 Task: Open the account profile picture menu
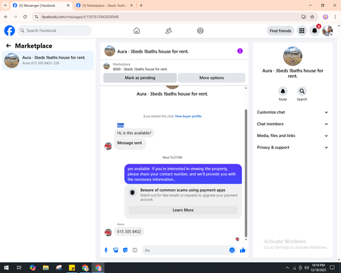(327, 31)
